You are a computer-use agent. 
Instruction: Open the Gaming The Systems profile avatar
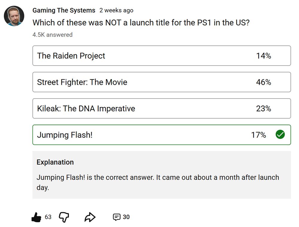point(14,16)
